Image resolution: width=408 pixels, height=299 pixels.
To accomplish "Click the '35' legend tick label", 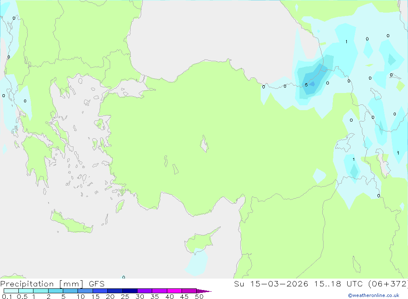I will (155, 297).
